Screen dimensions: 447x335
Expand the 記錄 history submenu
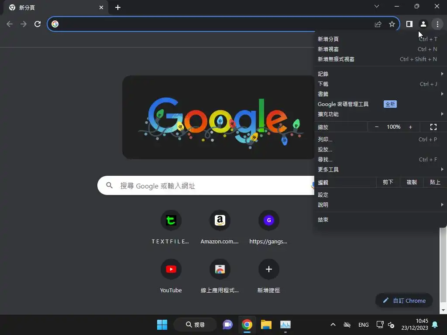[x=380, y=74]
